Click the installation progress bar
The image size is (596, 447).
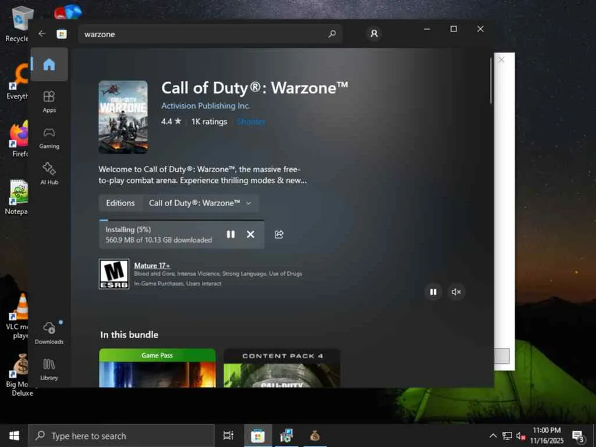click(x=182, y=220)
